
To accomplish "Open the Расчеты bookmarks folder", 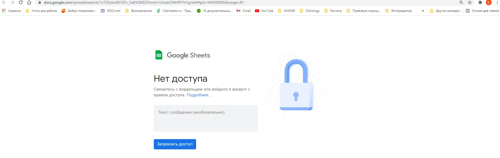I will point(333,11).
